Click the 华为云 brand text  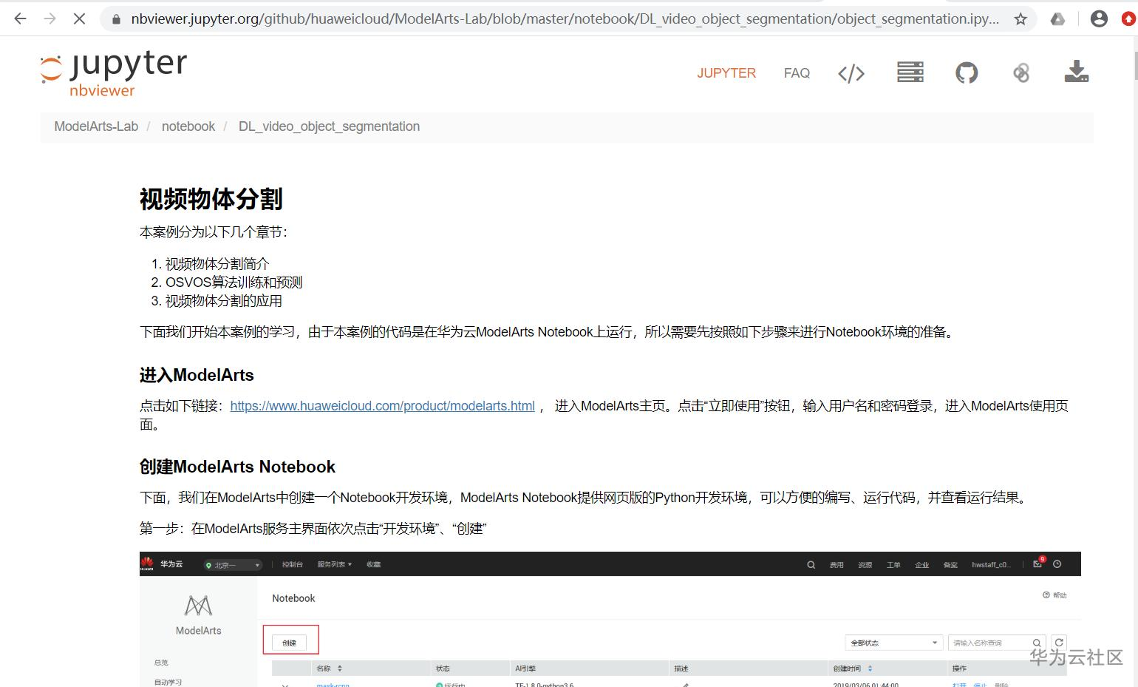(x=171, y=564)
